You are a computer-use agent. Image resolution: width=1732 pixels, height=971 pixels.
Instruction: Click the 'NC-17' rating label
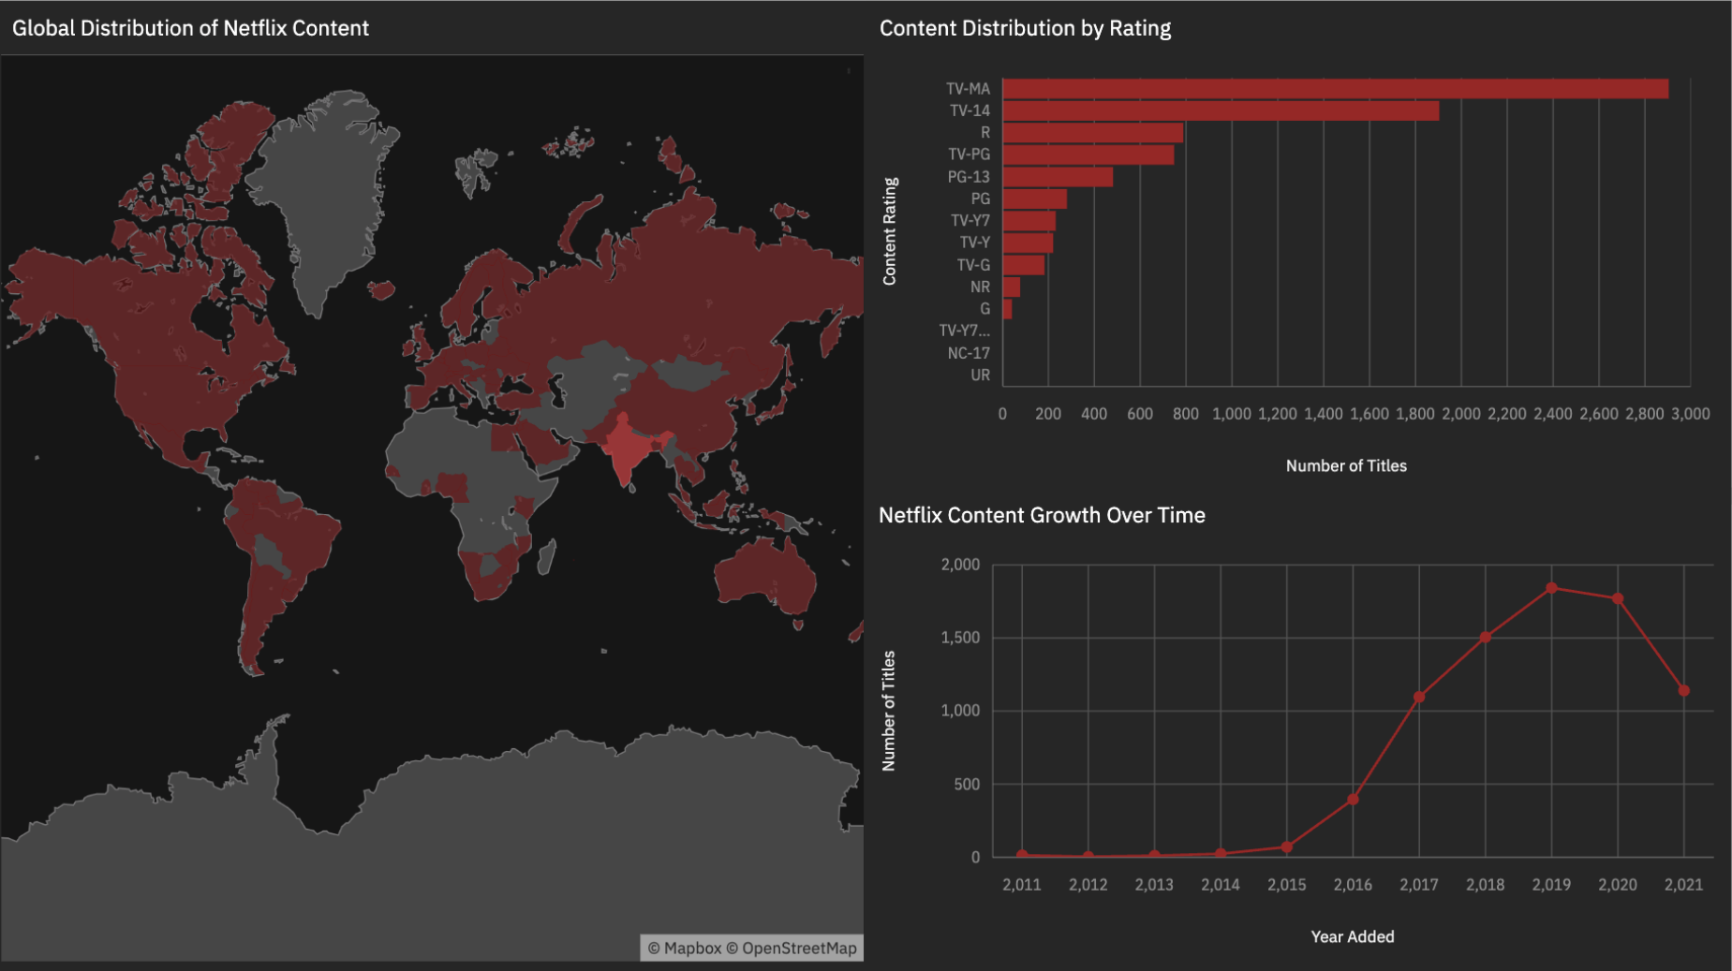tap(968, 353)
